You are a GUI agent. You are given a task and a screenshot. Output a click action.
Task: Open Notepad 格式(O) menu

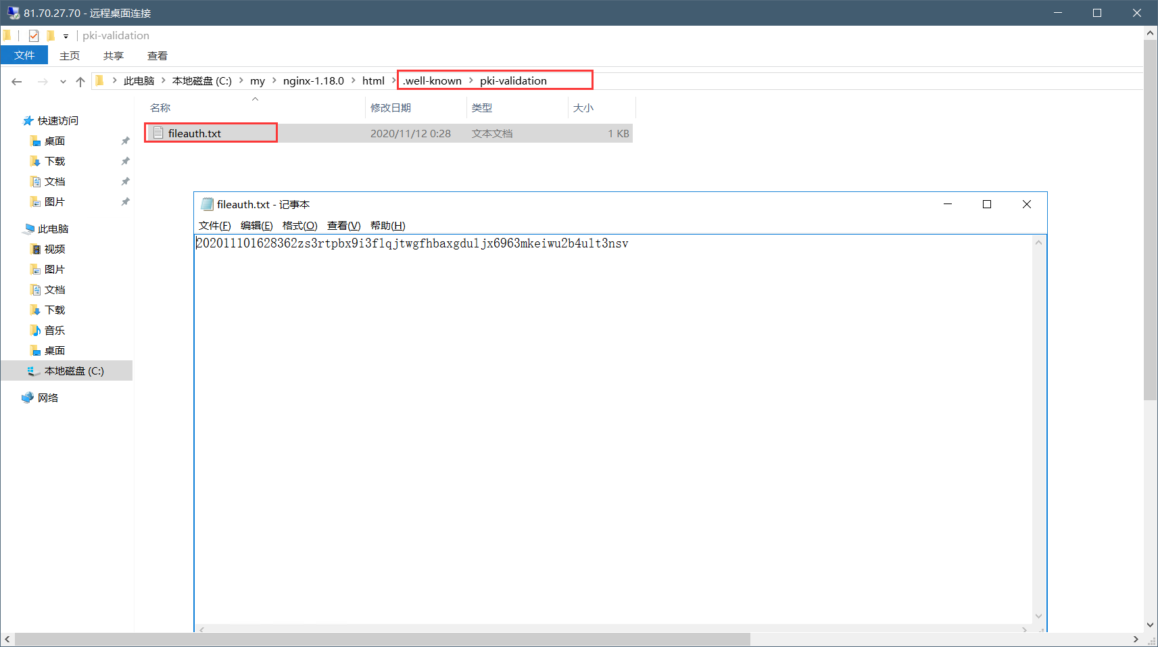[x=299, y=226]
